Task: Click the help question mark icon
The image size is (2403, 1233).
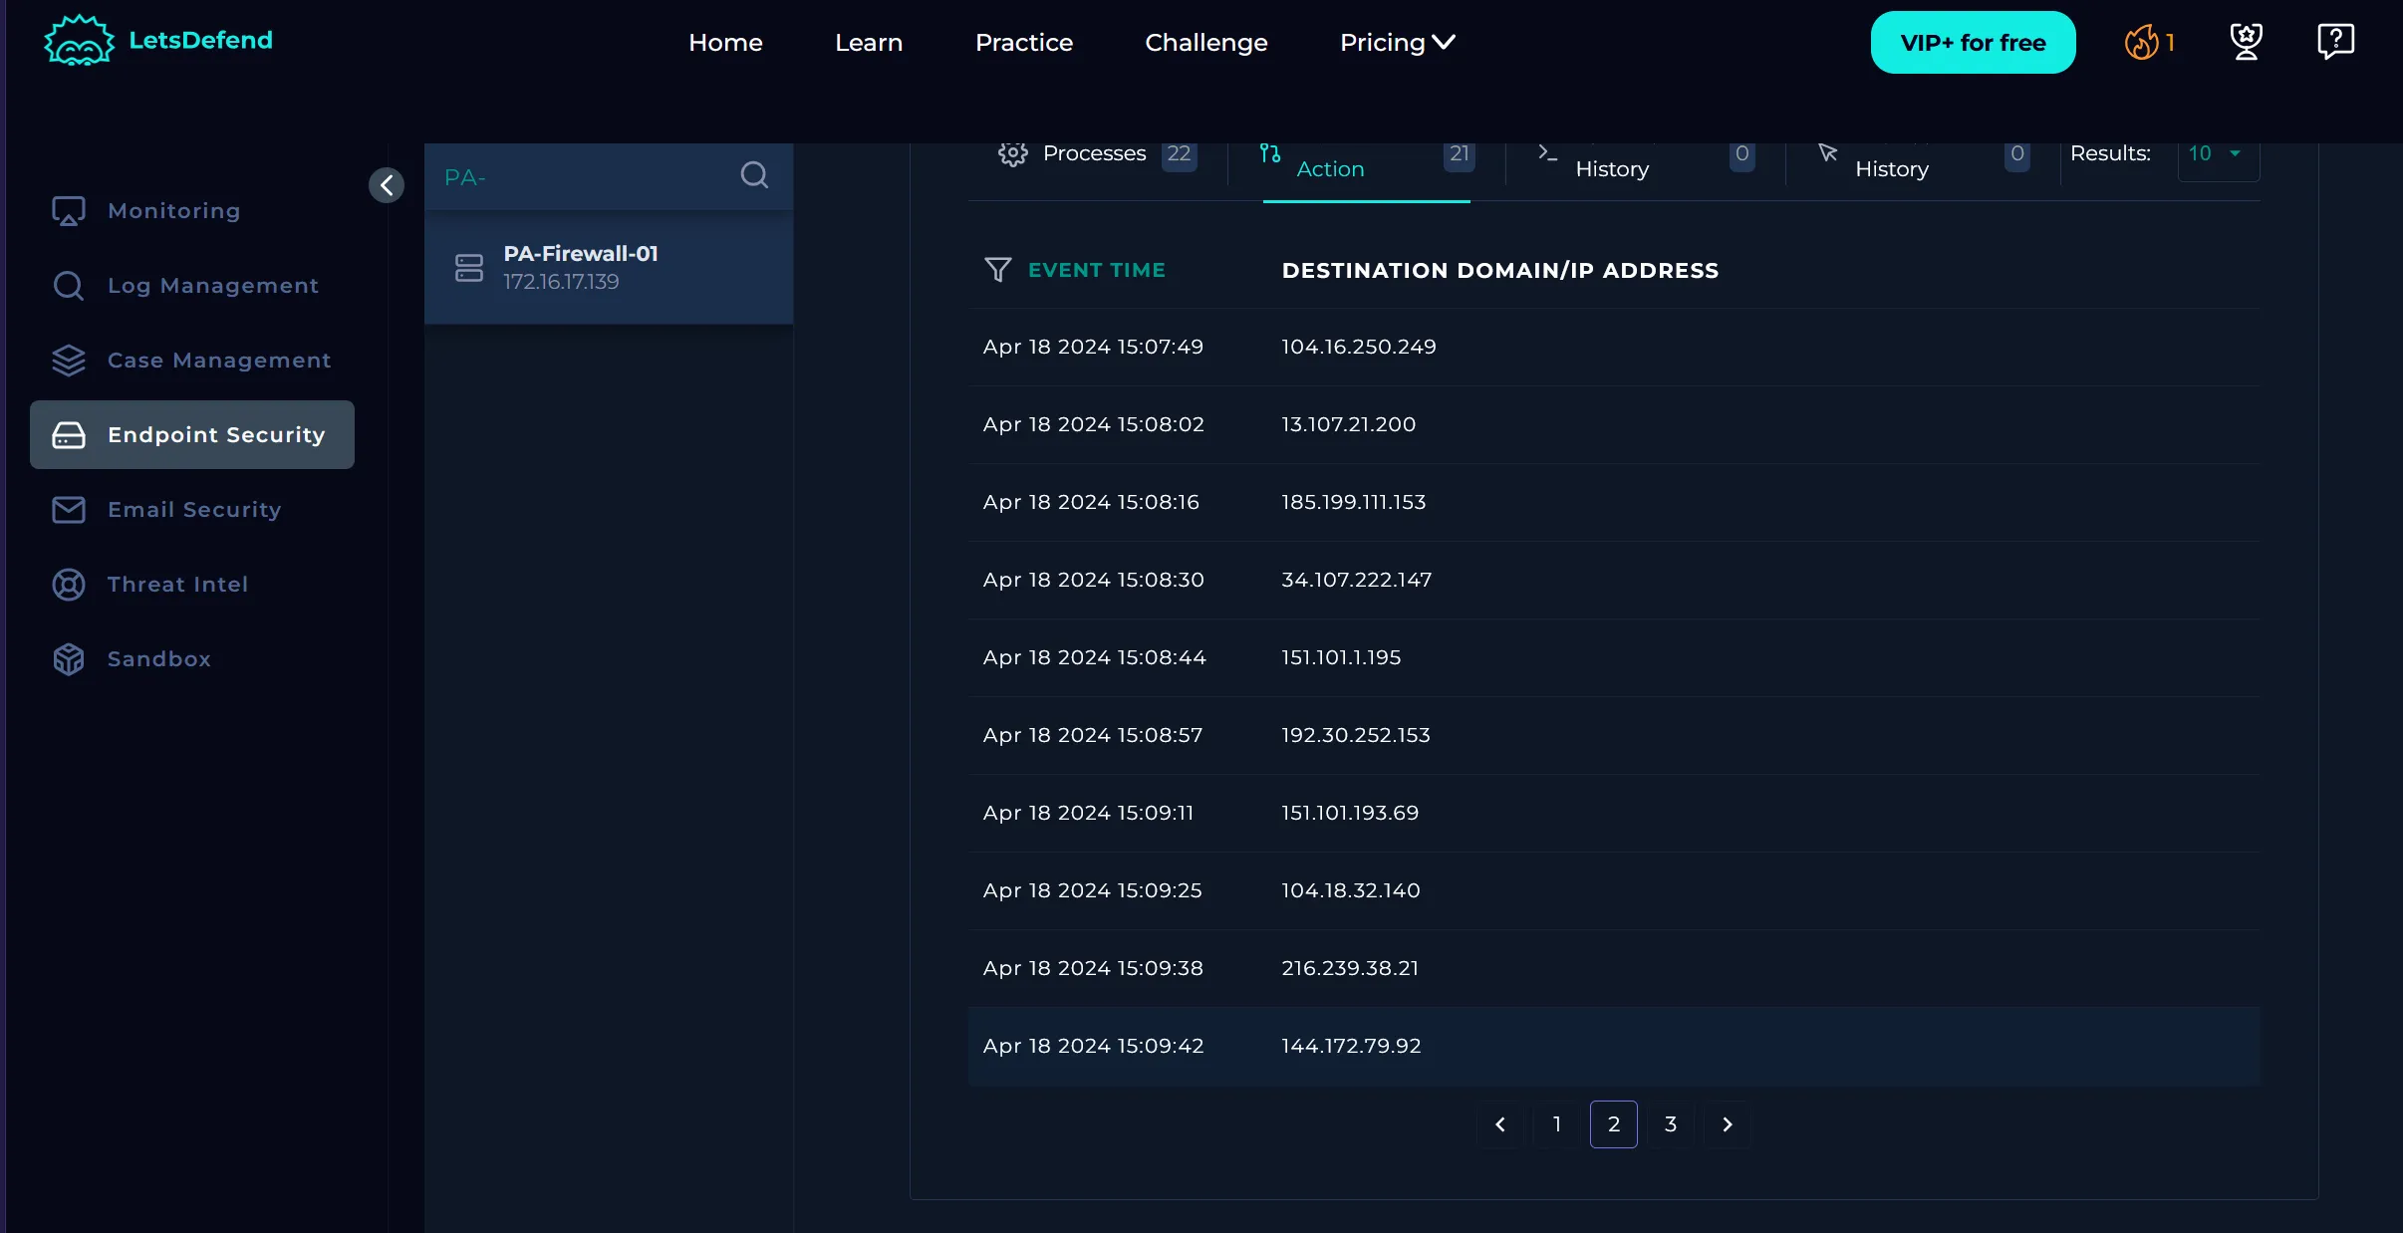Action: (x=2335, y=42)
